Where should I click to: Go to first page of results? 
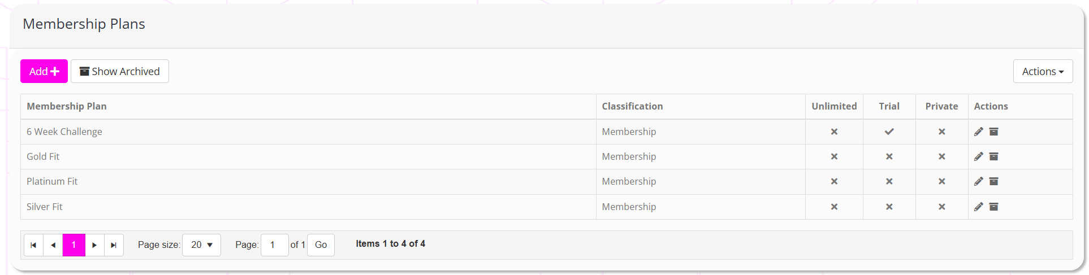tap(33, 245)
